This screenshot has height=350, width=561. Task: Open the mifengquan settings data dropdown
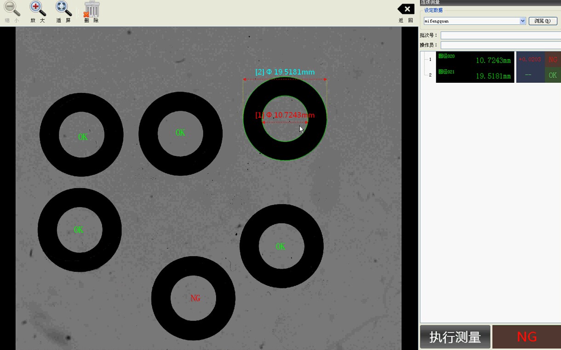pyautogui.click(x=522, y=21)
